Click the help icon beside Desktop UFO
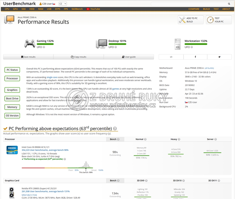The height and width of the screenshot is (199, 235). coord(116,47)
